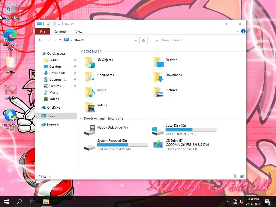Click the muted volume tray icon

tap(241, 202)
